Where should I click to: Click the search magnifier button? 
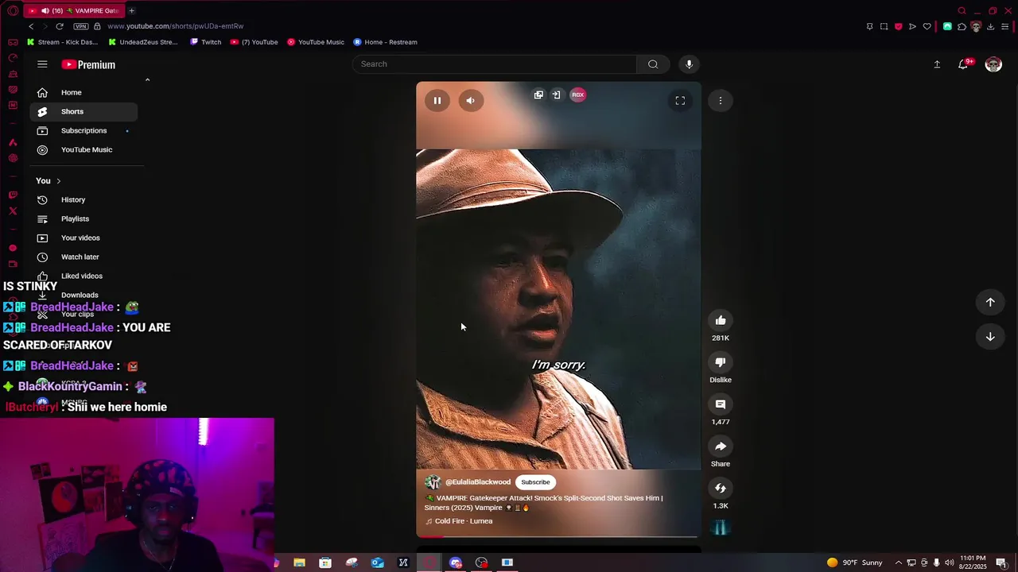(653, 64)
